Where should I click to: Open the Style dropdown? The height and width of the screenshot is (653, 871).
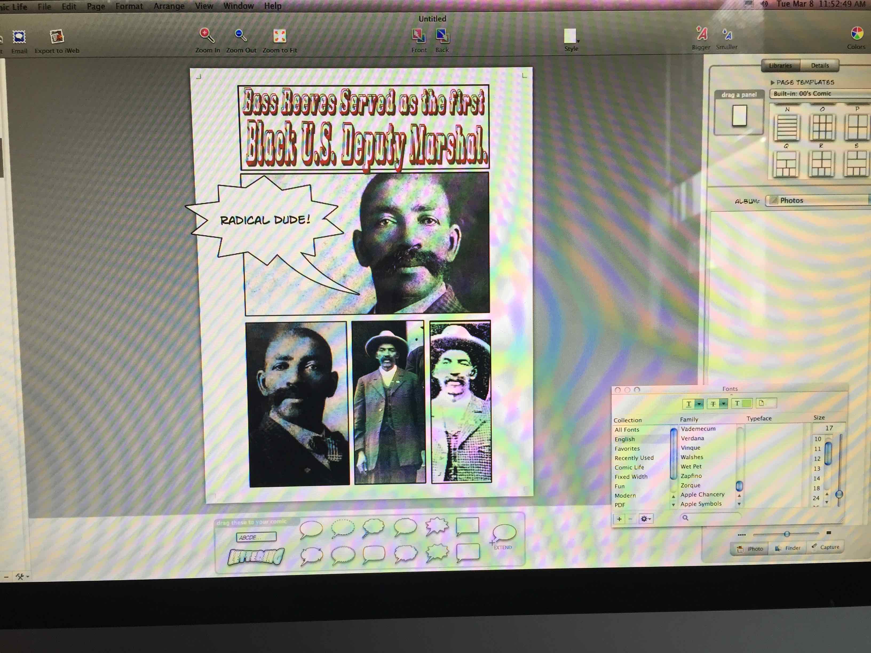[571, 37]
